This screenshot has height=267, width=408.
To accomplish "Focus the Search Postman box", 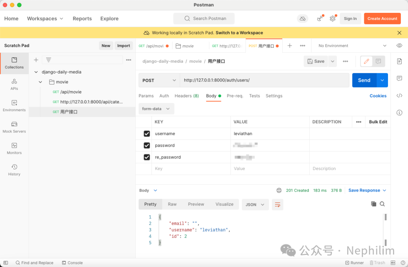I will click(x=204, y=18).
